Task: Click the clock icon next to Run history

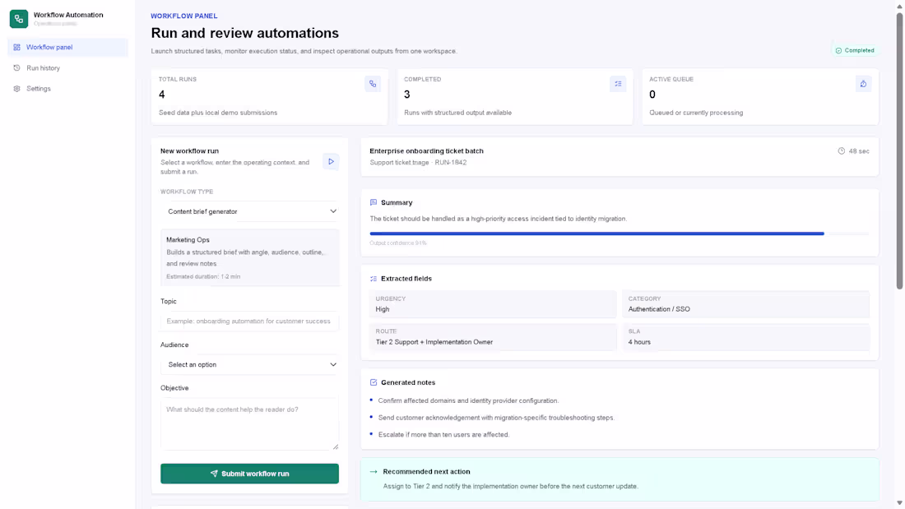Action: coord(16,67)
